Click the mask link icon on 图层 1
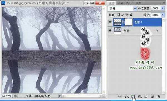 (123, 22)
